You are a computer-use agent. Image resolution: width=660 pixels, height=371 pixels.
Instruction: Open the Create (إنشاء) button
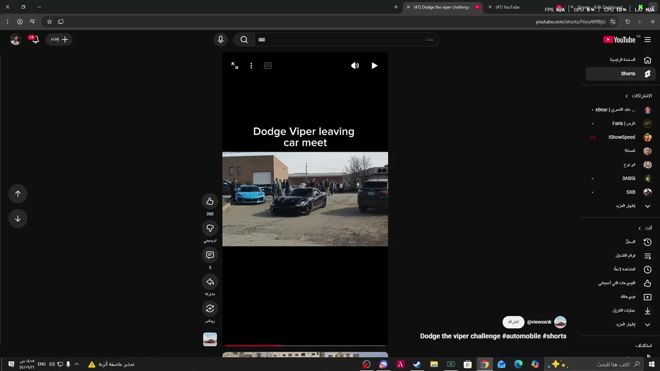[x=59, y=39]
